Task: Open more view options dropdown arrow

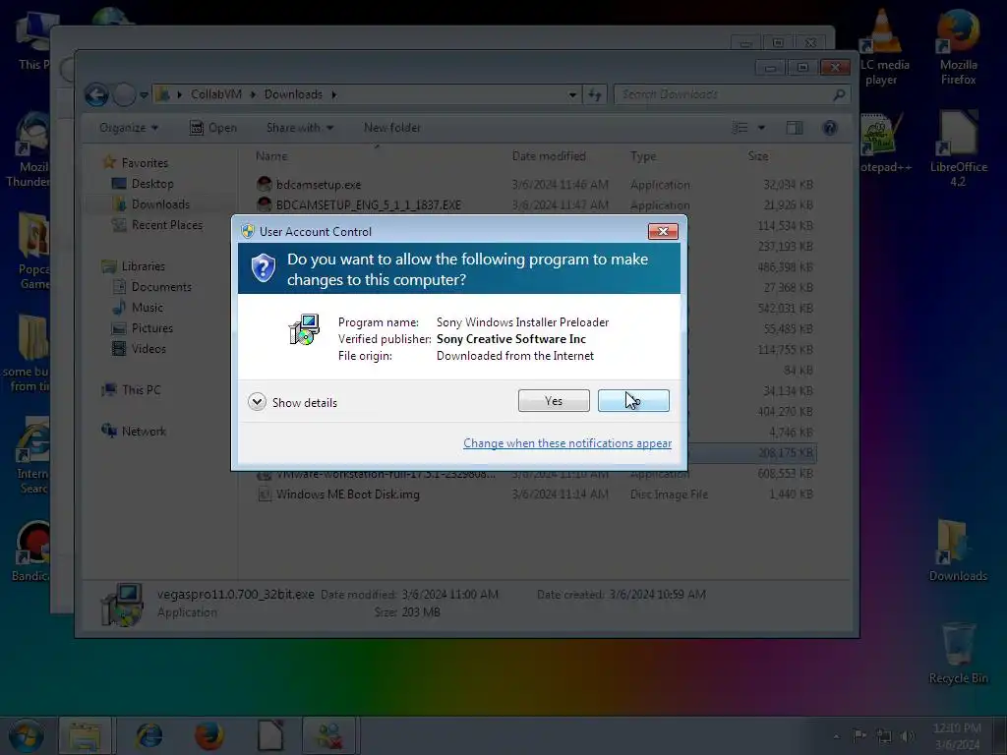Action: click(x=762, y=128)
